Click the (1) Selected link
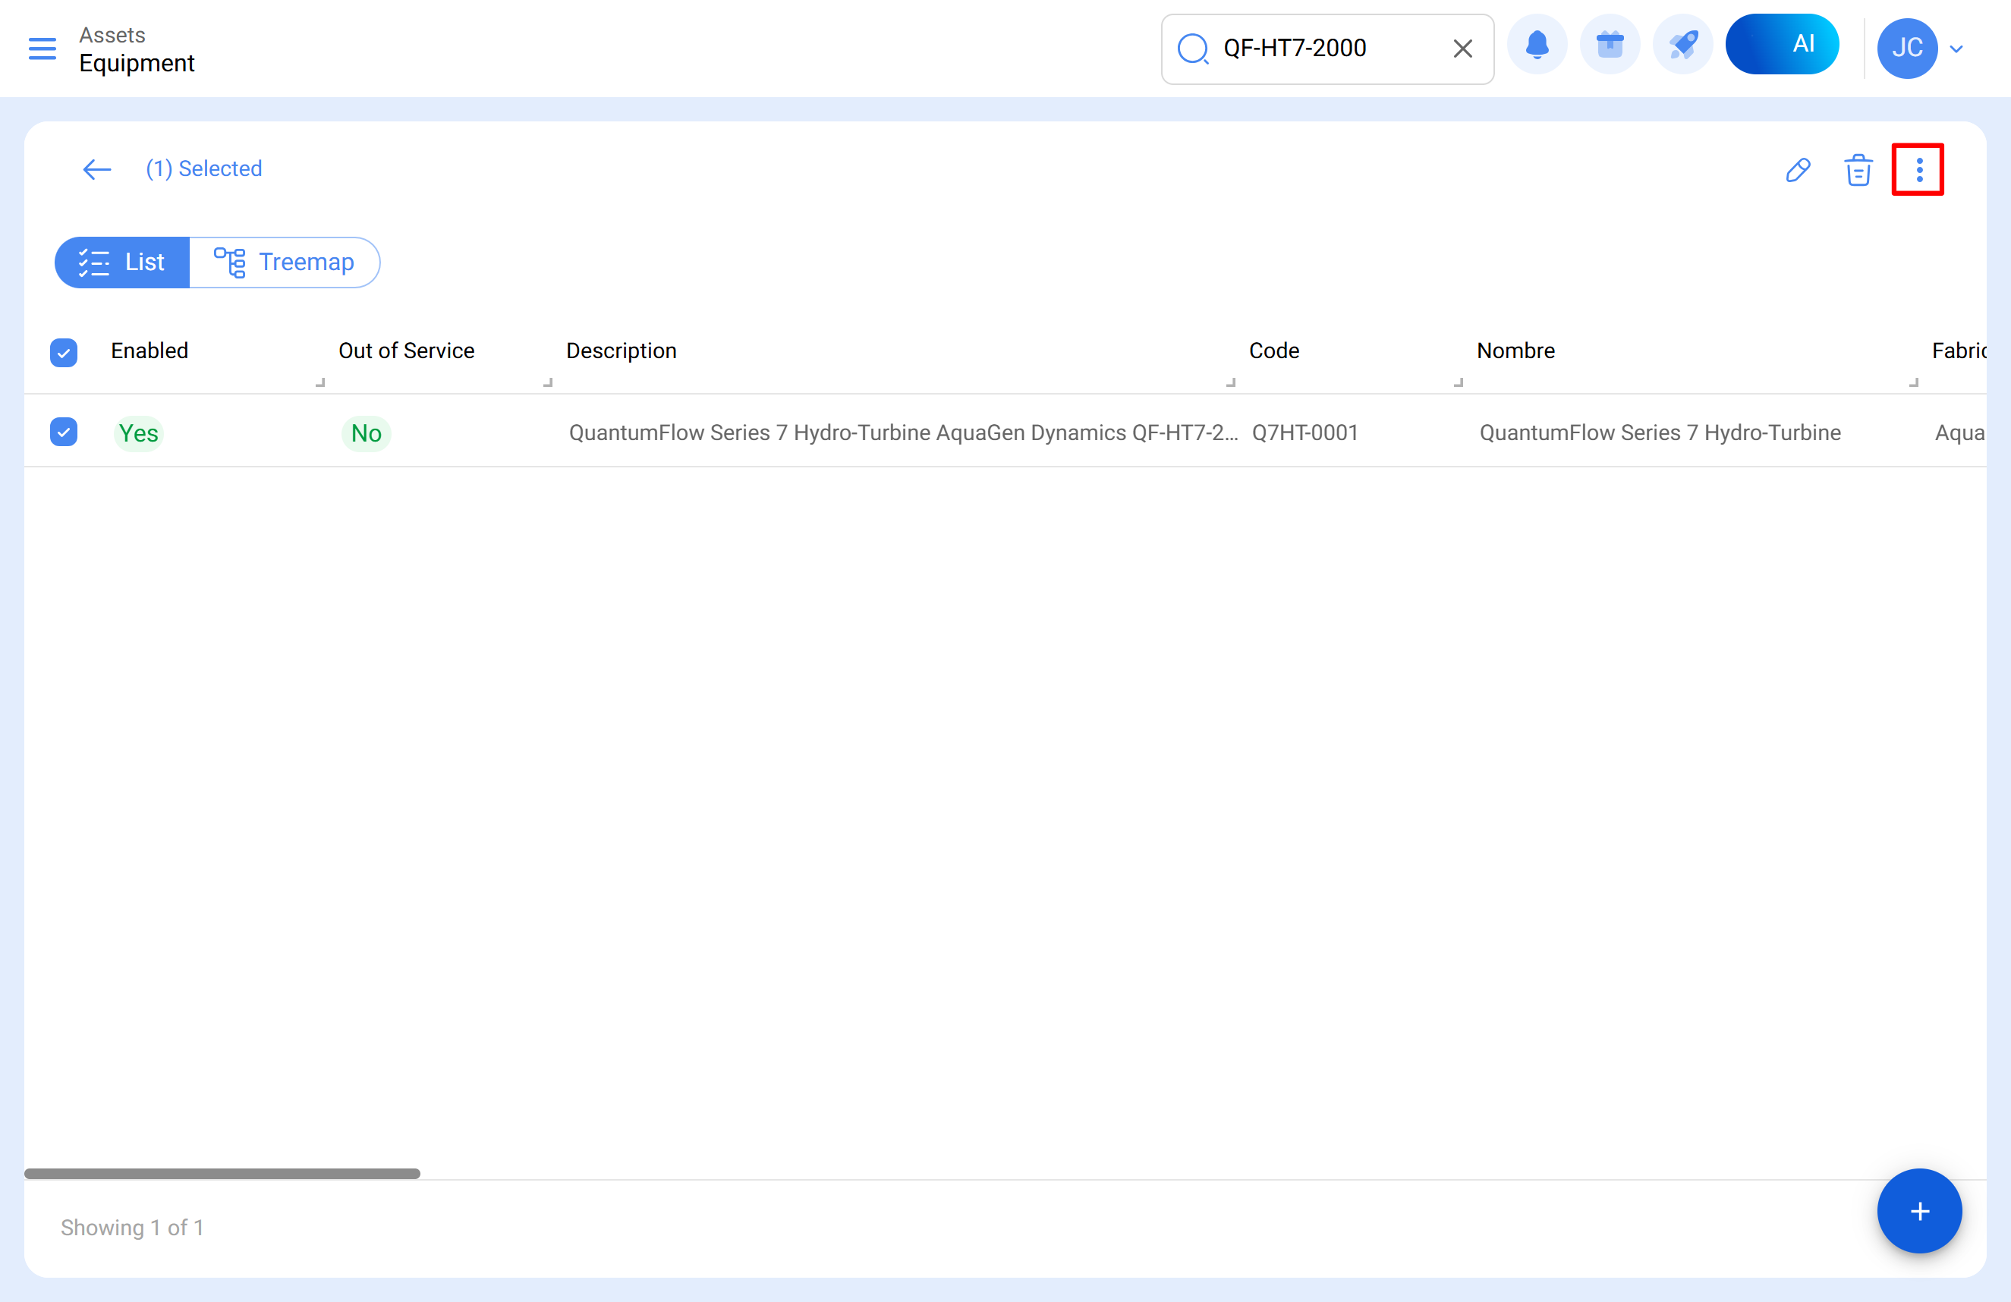 pos(203,169)
